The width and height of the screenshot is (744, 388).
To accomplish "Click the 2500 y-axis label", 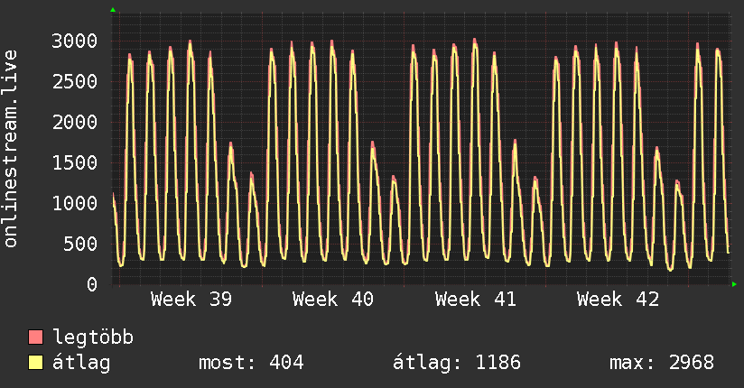I will (x=75, y=81).
